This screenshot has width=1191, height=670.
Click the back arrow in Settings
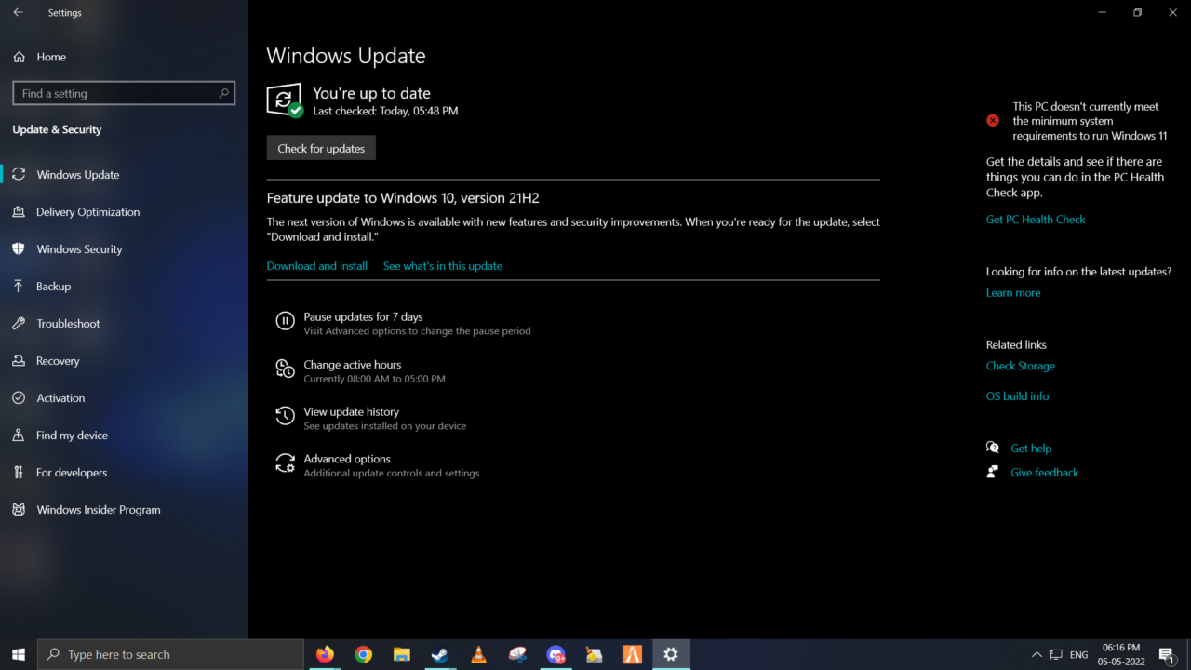click(x=19, y=13)
